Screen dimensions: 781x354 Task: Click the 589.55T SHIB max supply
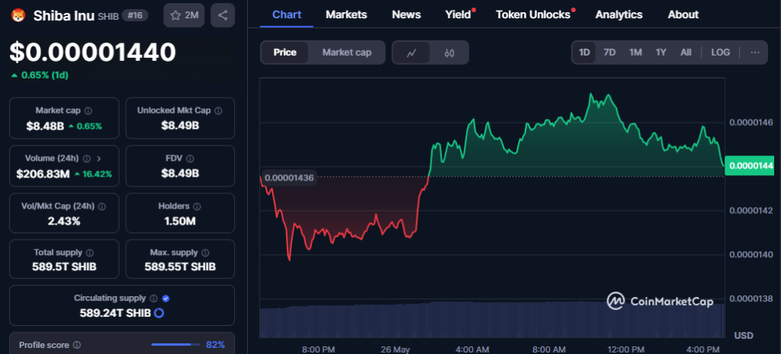180,267
